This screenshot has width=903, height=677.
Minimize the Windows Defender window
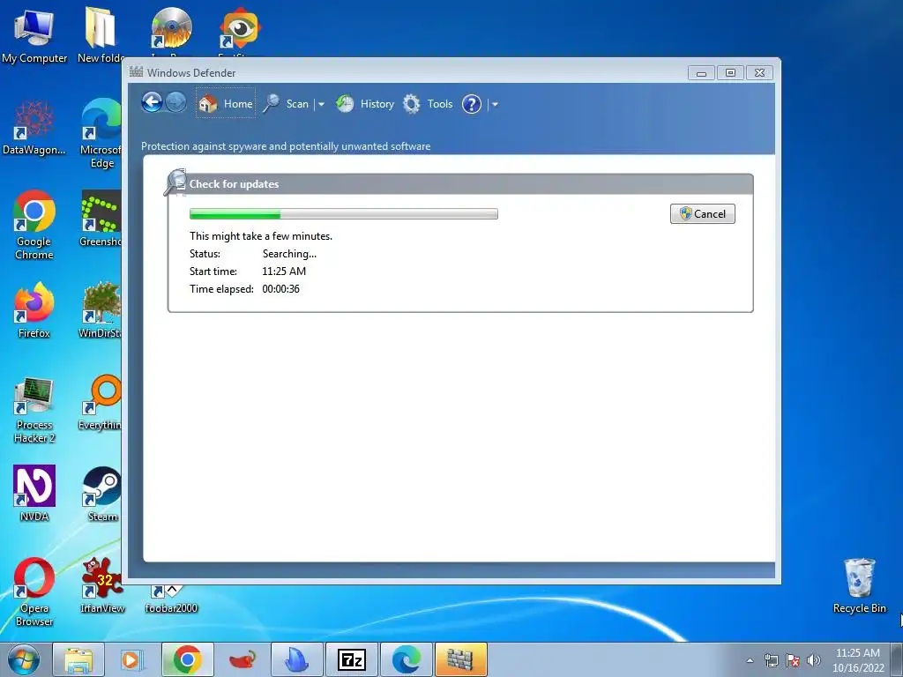point(701,73)
